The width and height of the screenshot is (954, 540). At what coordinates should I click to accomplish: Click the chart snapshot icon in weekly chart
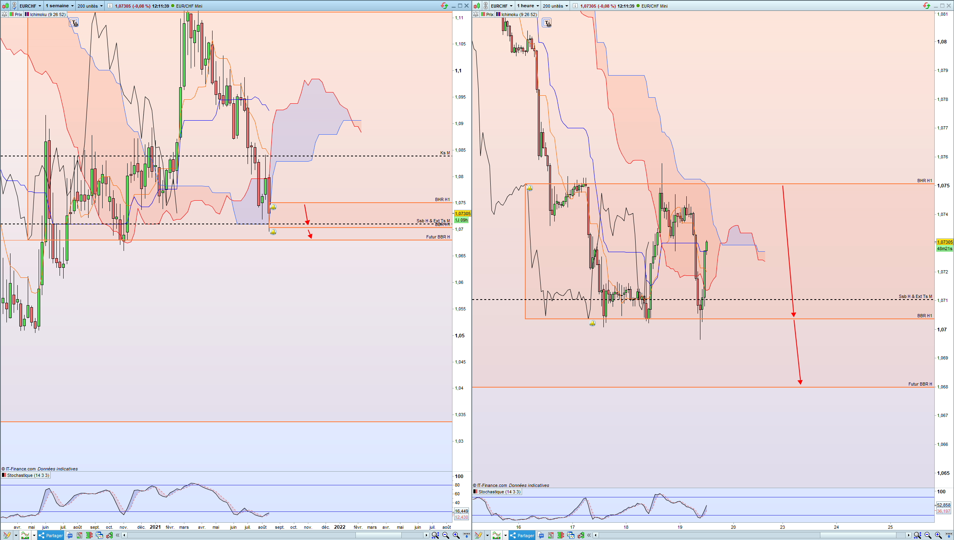point(99,535)
